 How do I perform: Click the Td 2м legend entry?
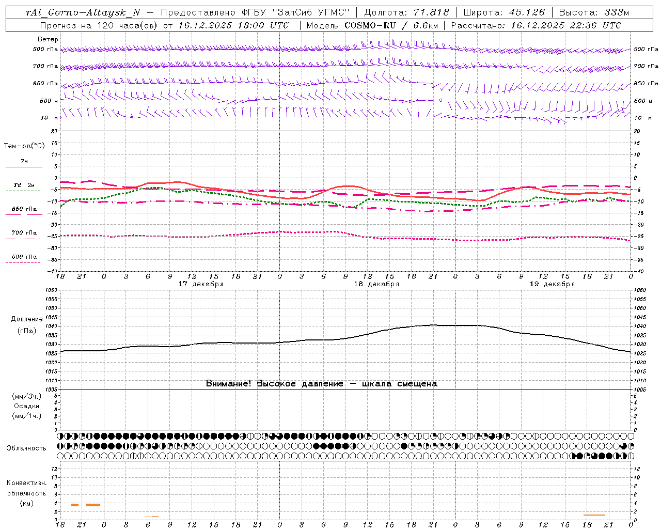tap(24, 185)
